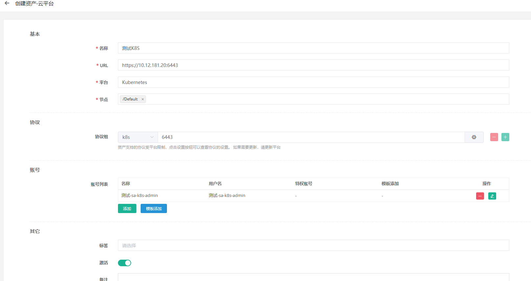Toggle the 激活 switch off
Viewport: 531px width, 281px height.
(125, 263)
